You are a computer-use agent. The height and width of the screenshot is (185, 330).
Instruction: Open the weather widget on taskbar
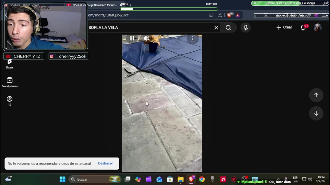pos(9,178)
